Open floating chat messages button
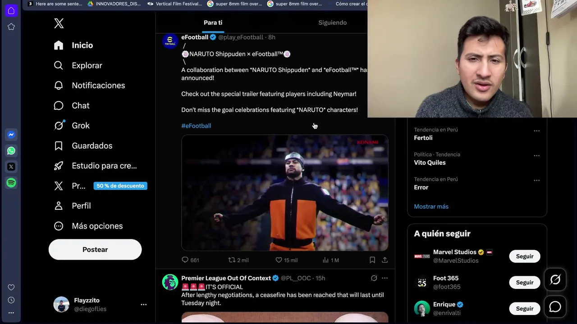The width and height of the screenshot is (577, 324). coord(555,307)
